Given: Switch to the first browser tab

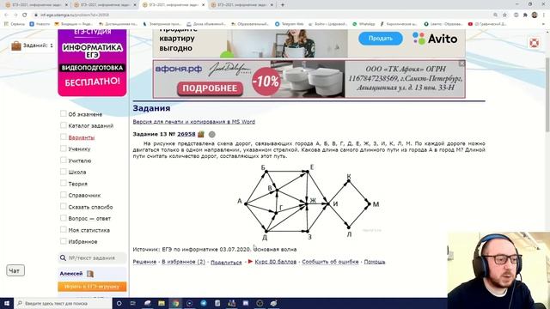Looking at the screenshot, I should click(35, 5).
